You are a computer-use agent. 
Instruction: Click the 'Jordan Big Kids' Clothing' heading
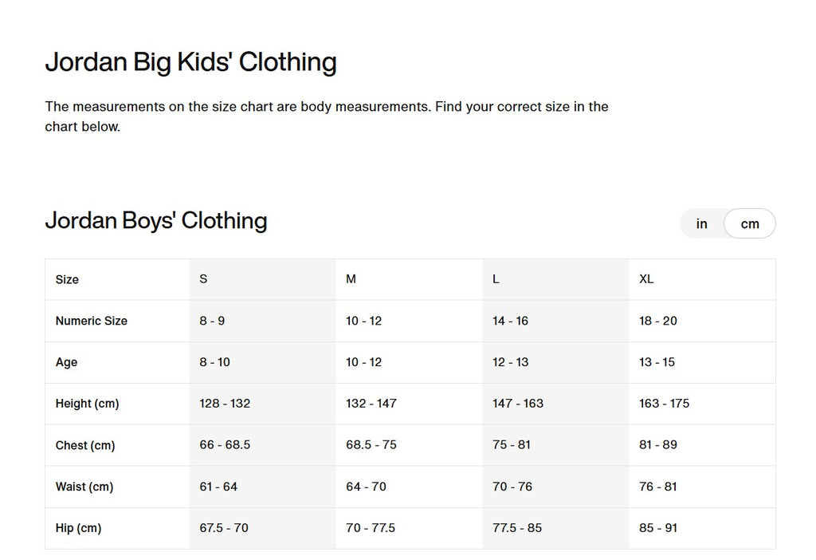click(190, 62)
